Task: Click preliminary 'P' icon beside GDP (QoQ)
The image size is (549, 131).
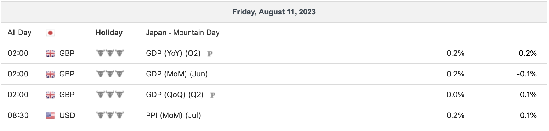Action: click(213, 95)
